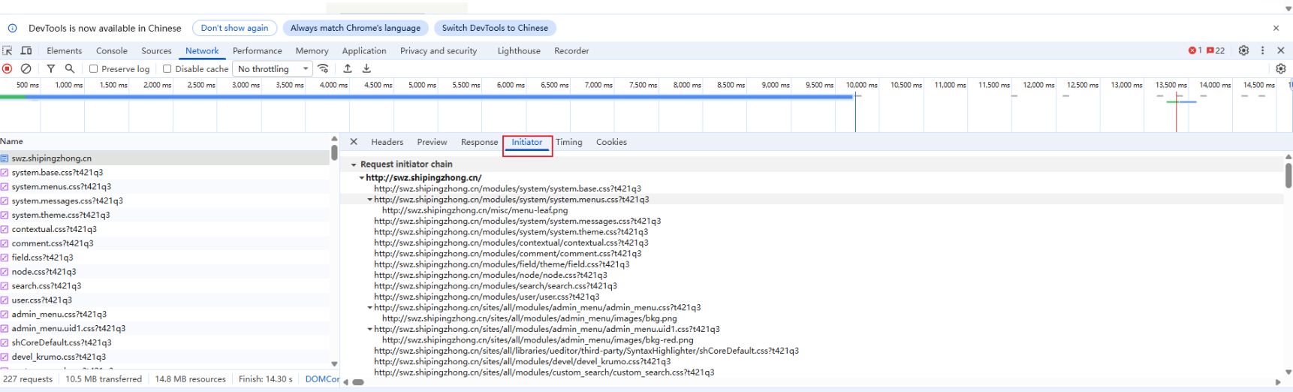Click the record network log button

8,68
